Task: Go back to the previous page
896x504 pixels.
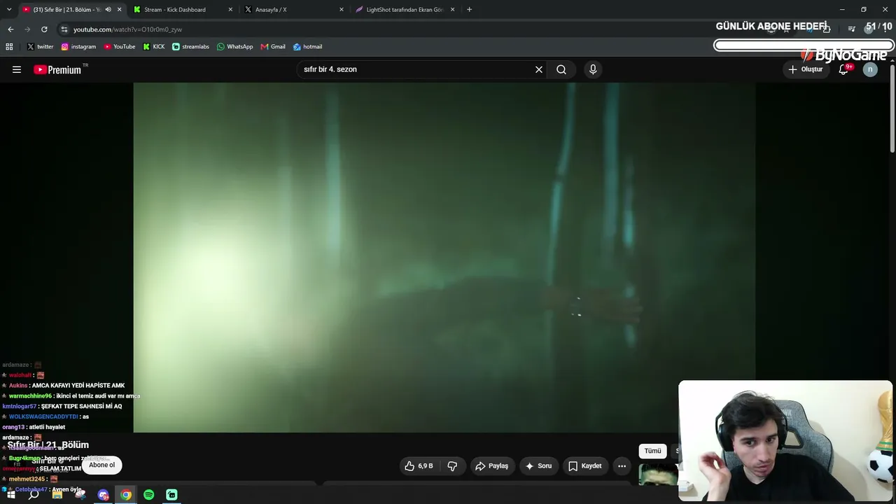Action: (10, 29)
